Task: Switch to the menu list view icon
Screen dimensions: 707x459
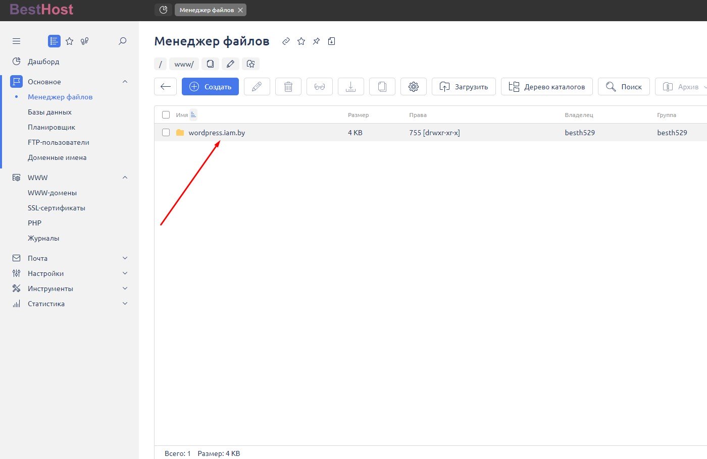Action: coord(54,41)
